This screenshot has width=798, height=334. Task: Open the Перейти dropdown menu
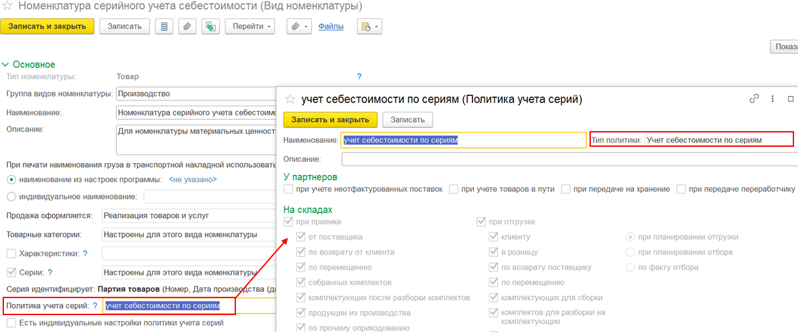point(250,27)
